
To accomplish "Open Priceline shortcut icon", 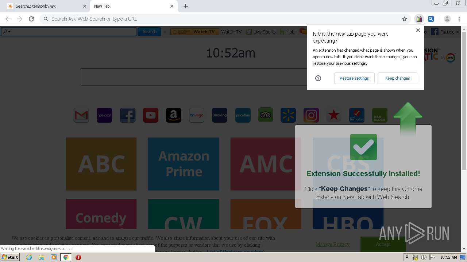I will click(243, 115).
